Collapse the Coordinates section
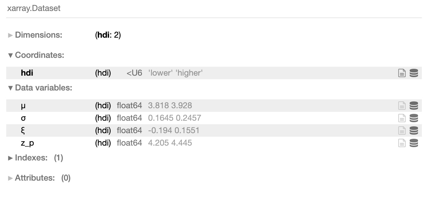 click(x=36, y=55)
